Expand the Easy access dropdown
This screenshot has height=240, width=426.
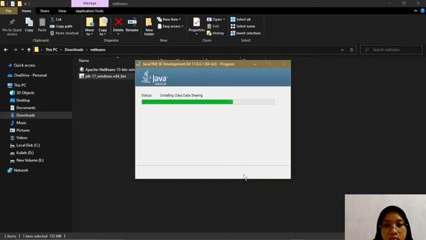[x=170, y=27]
